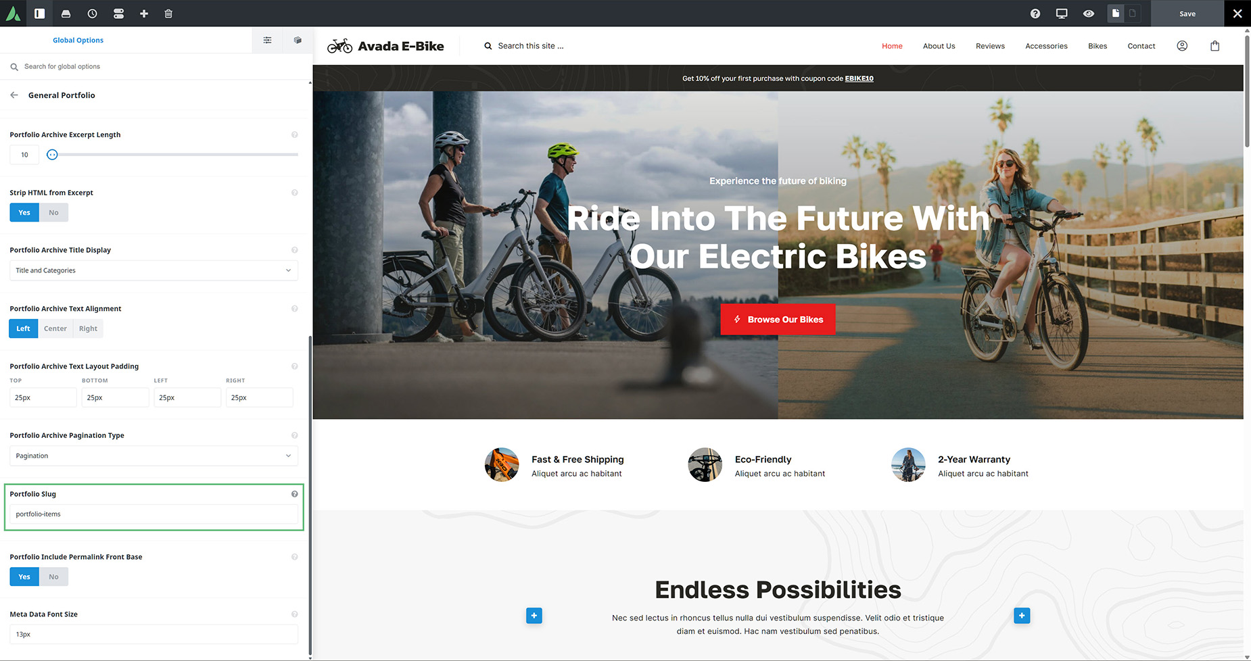
Task: Open the Global Options tab
Action: 78,40
